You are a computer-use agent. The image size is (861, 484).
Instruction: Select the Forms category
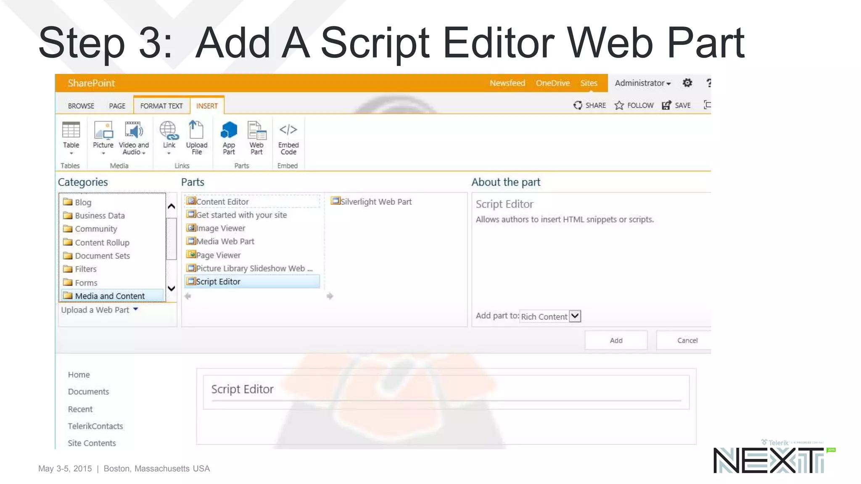click(x=80, y=283)
